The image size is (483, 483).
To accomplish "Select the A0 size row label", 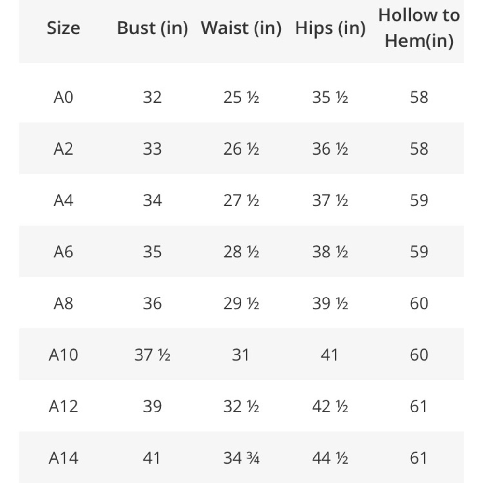I will [63, 98].
